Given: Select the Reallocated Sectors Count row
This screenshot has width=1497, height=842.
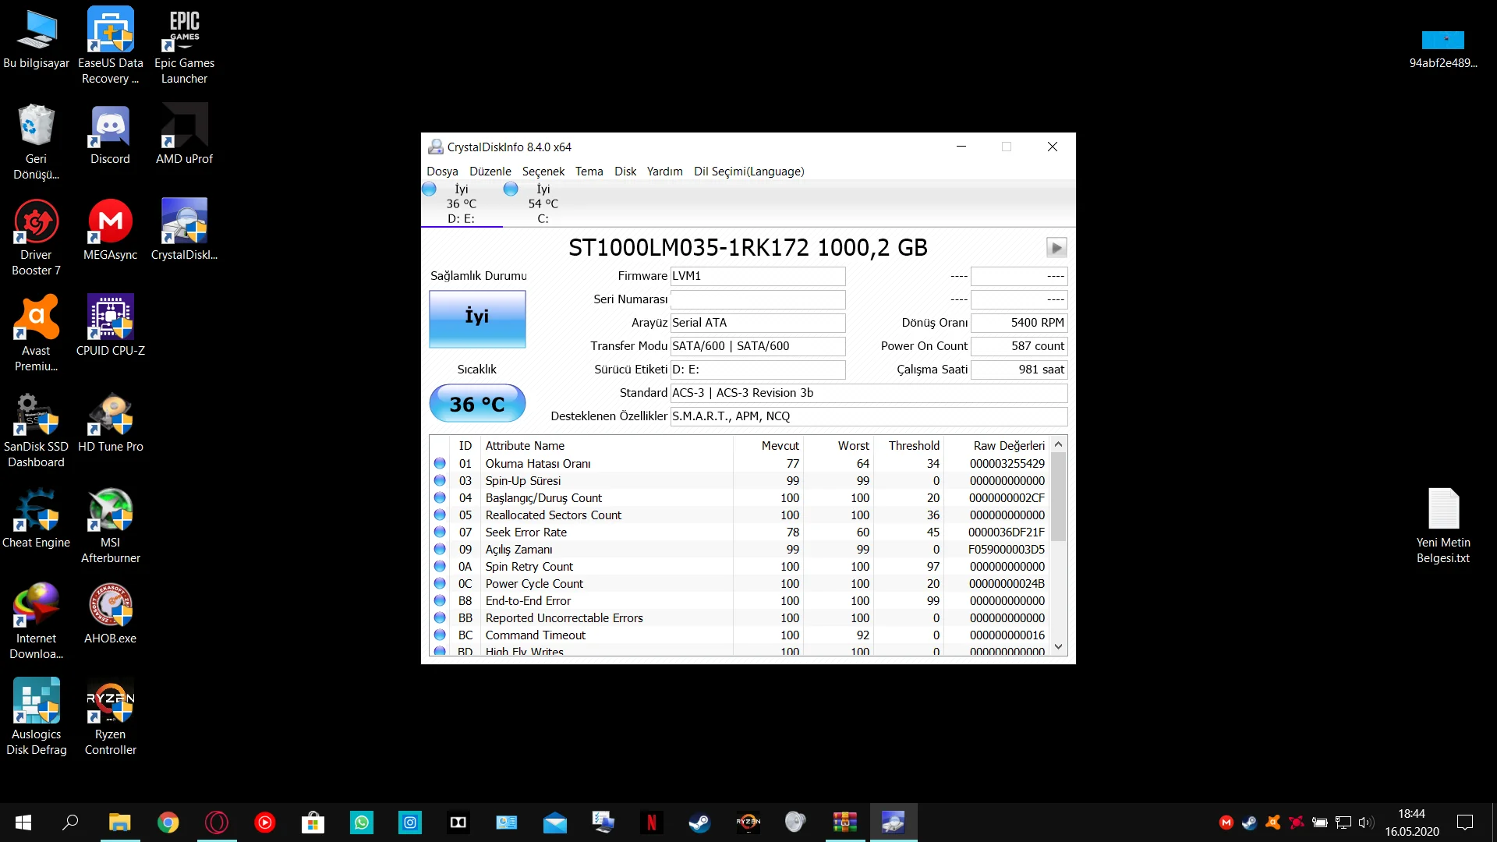Looking at the screenshot, I should (553, 515).
